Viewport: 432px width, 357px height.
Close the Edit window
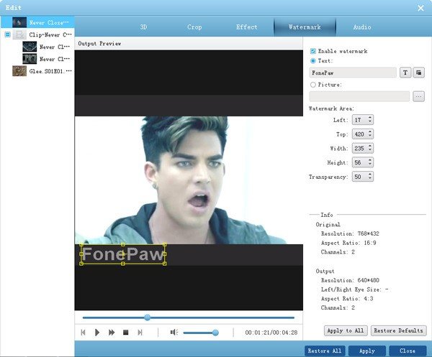(x=420, y=8)
